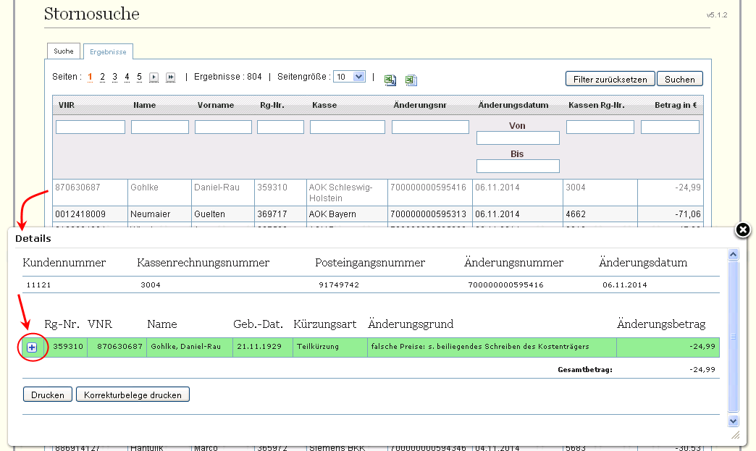The height and width of the screenshot is (451, 756).
Task: Click Details scrollbar down arrow
Action: [x=734, y=421]
